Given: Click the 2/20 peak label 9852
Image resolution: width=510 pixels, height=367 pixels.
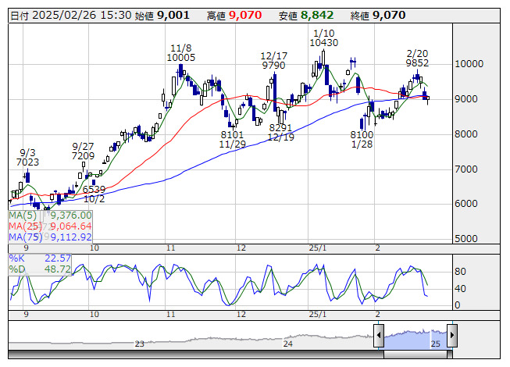Looking at the screenshot, I should pyautogui.click(x=418, y=63).
